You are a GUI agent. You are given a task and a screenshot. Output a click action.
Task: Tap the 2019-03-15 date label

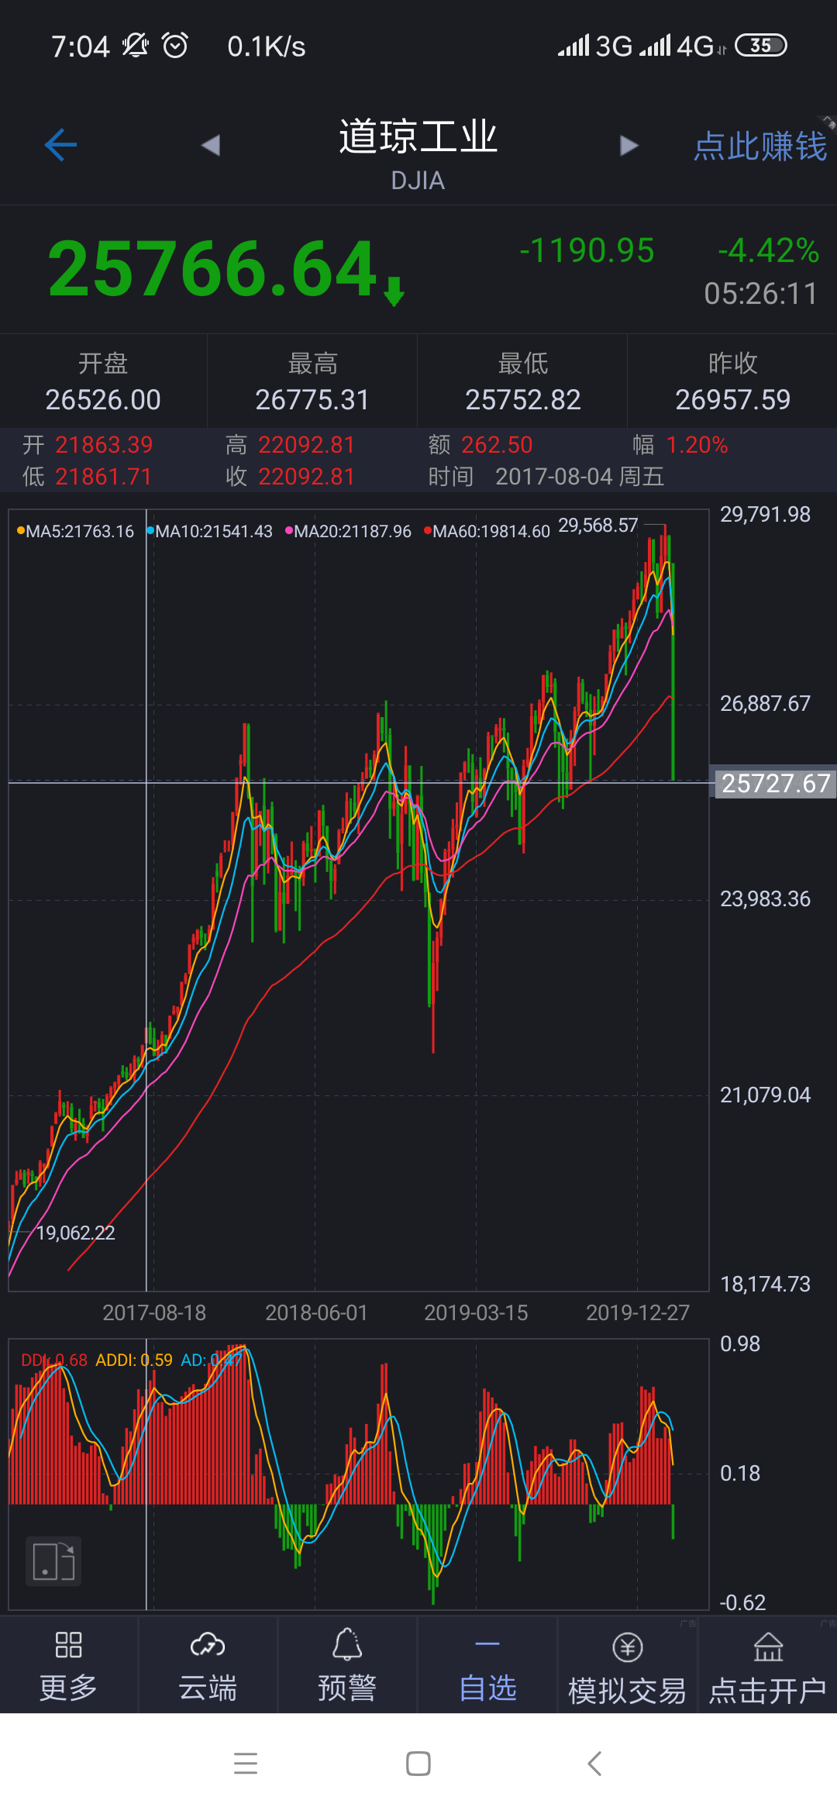click(476, 1312)
